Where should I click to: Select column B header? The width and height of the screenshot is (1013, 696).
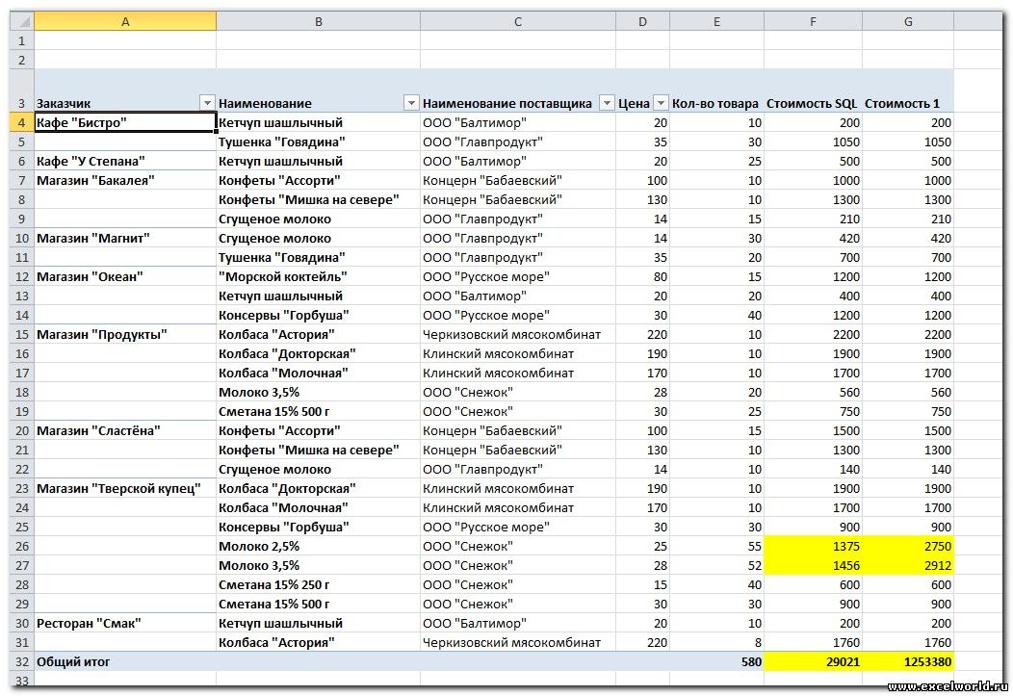coord(318,21)
